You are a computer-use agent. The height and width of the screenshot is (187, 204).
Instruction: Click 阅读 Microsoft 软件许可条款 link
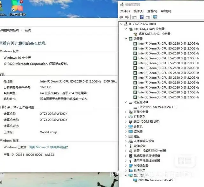[x=48, y=147]
